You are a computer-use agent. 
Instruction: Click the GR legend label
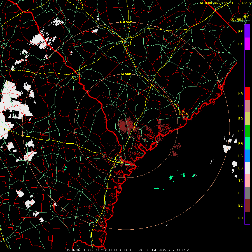coord(240,106)
